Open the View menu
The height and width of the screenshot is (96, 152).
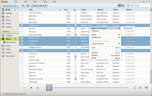point(35,2)
